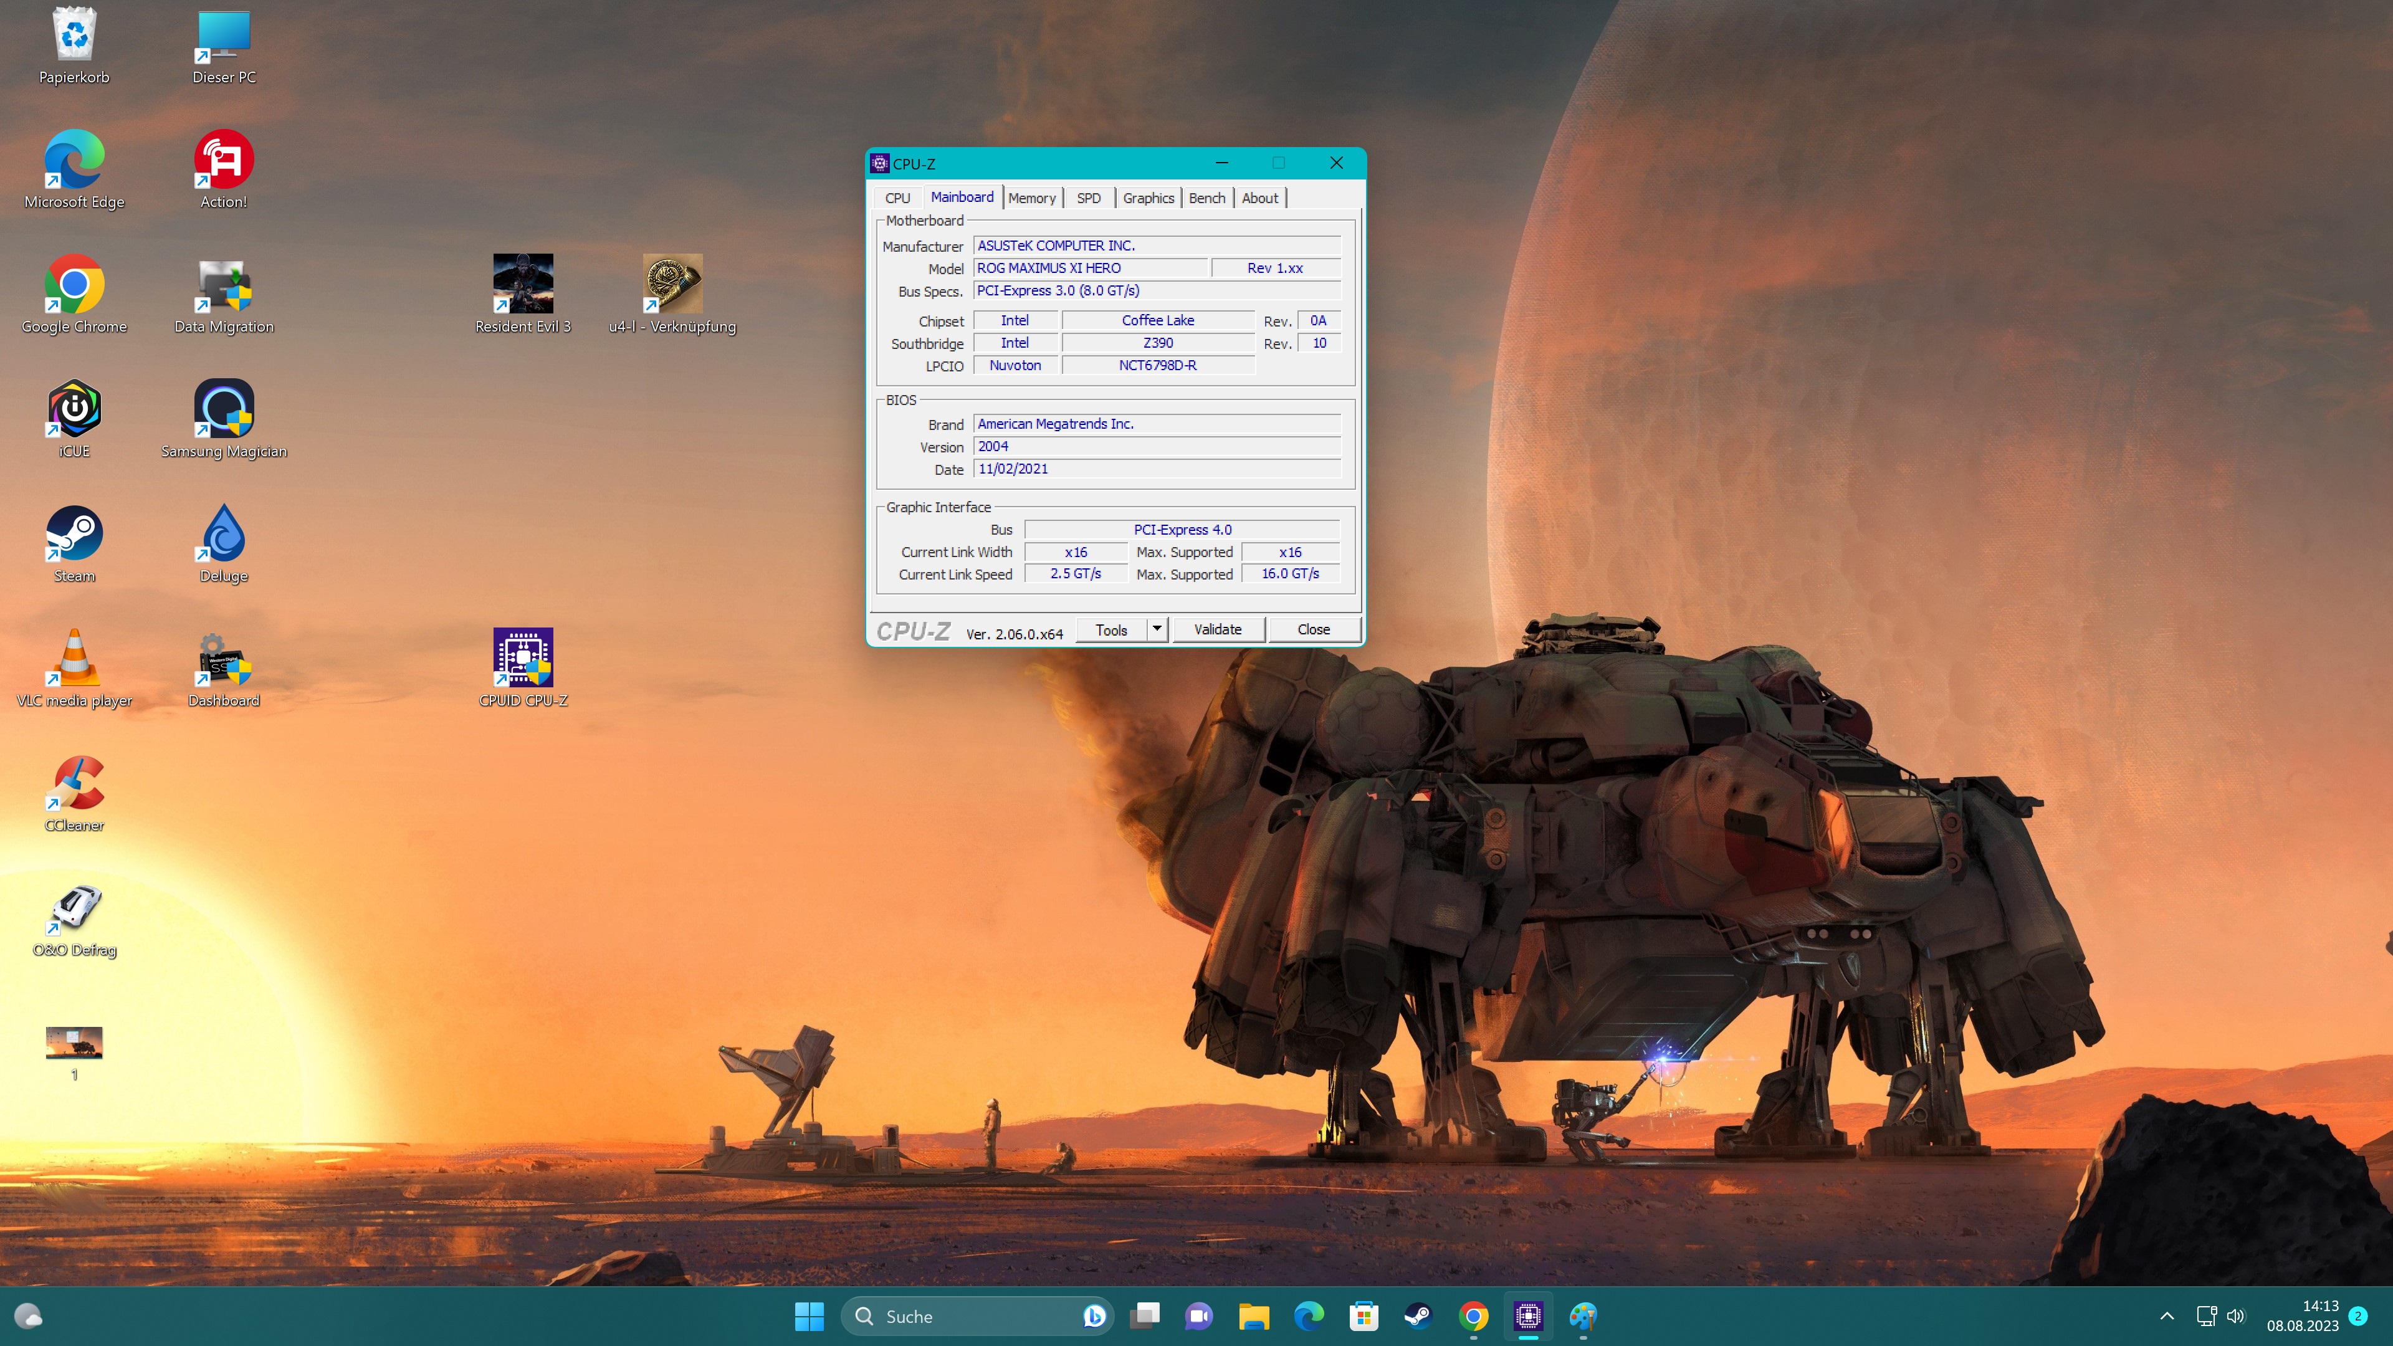Viewport: 2393px width, 1346px height.
Task: Click the CCleaner desktop icon
Action: [x=74, y=783]
